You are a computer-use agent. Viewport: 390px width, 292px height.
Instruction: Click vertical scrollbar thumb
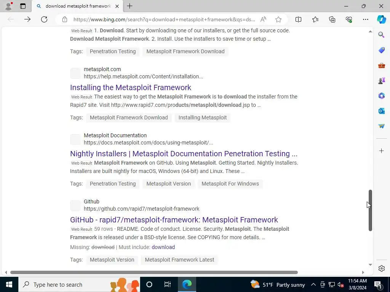(x=370, y=211)
